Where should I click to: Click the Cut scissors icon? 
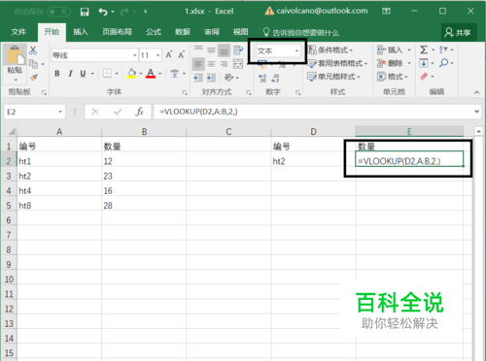(x=33, y=50)
